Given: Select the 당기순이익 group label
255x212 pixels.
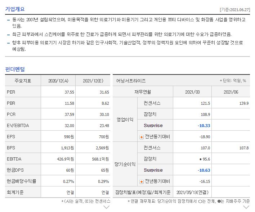Looking at the screenshot, I should pyautogui.click(x=125, y=164).
